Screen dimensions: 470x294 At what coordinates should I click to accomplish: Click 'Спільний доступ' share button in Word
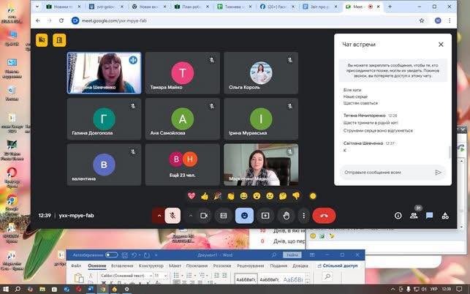coord(338,265)
